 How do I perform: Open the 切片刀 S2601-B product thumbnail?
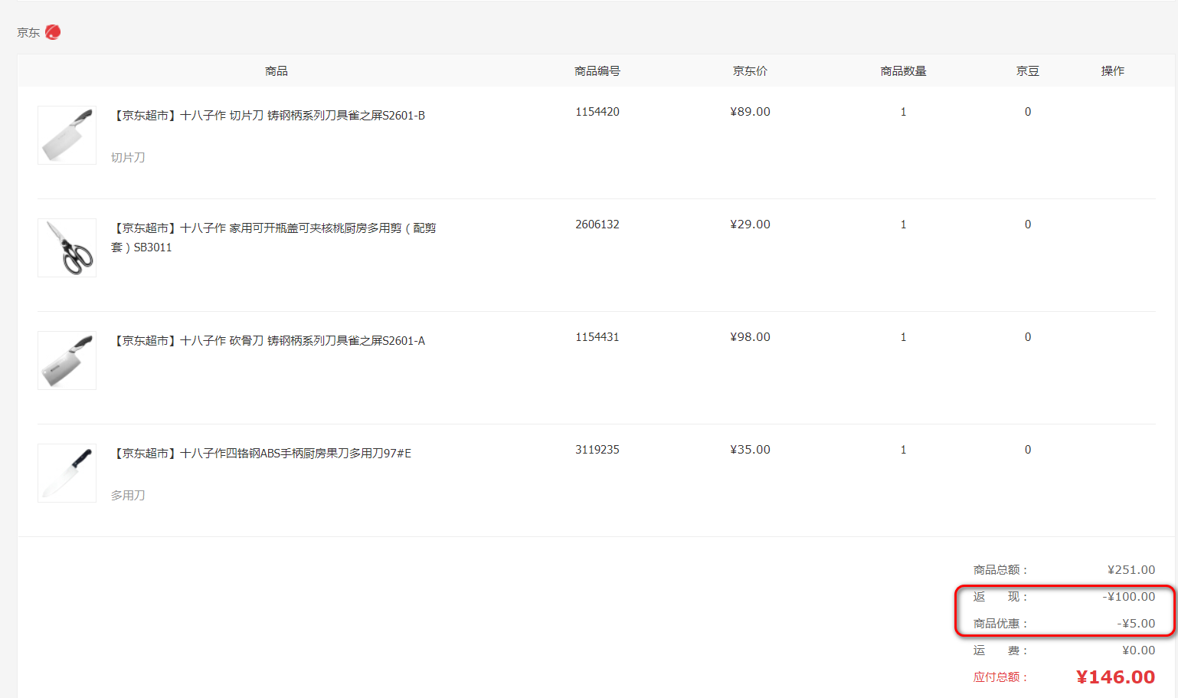tap(67, 135)
